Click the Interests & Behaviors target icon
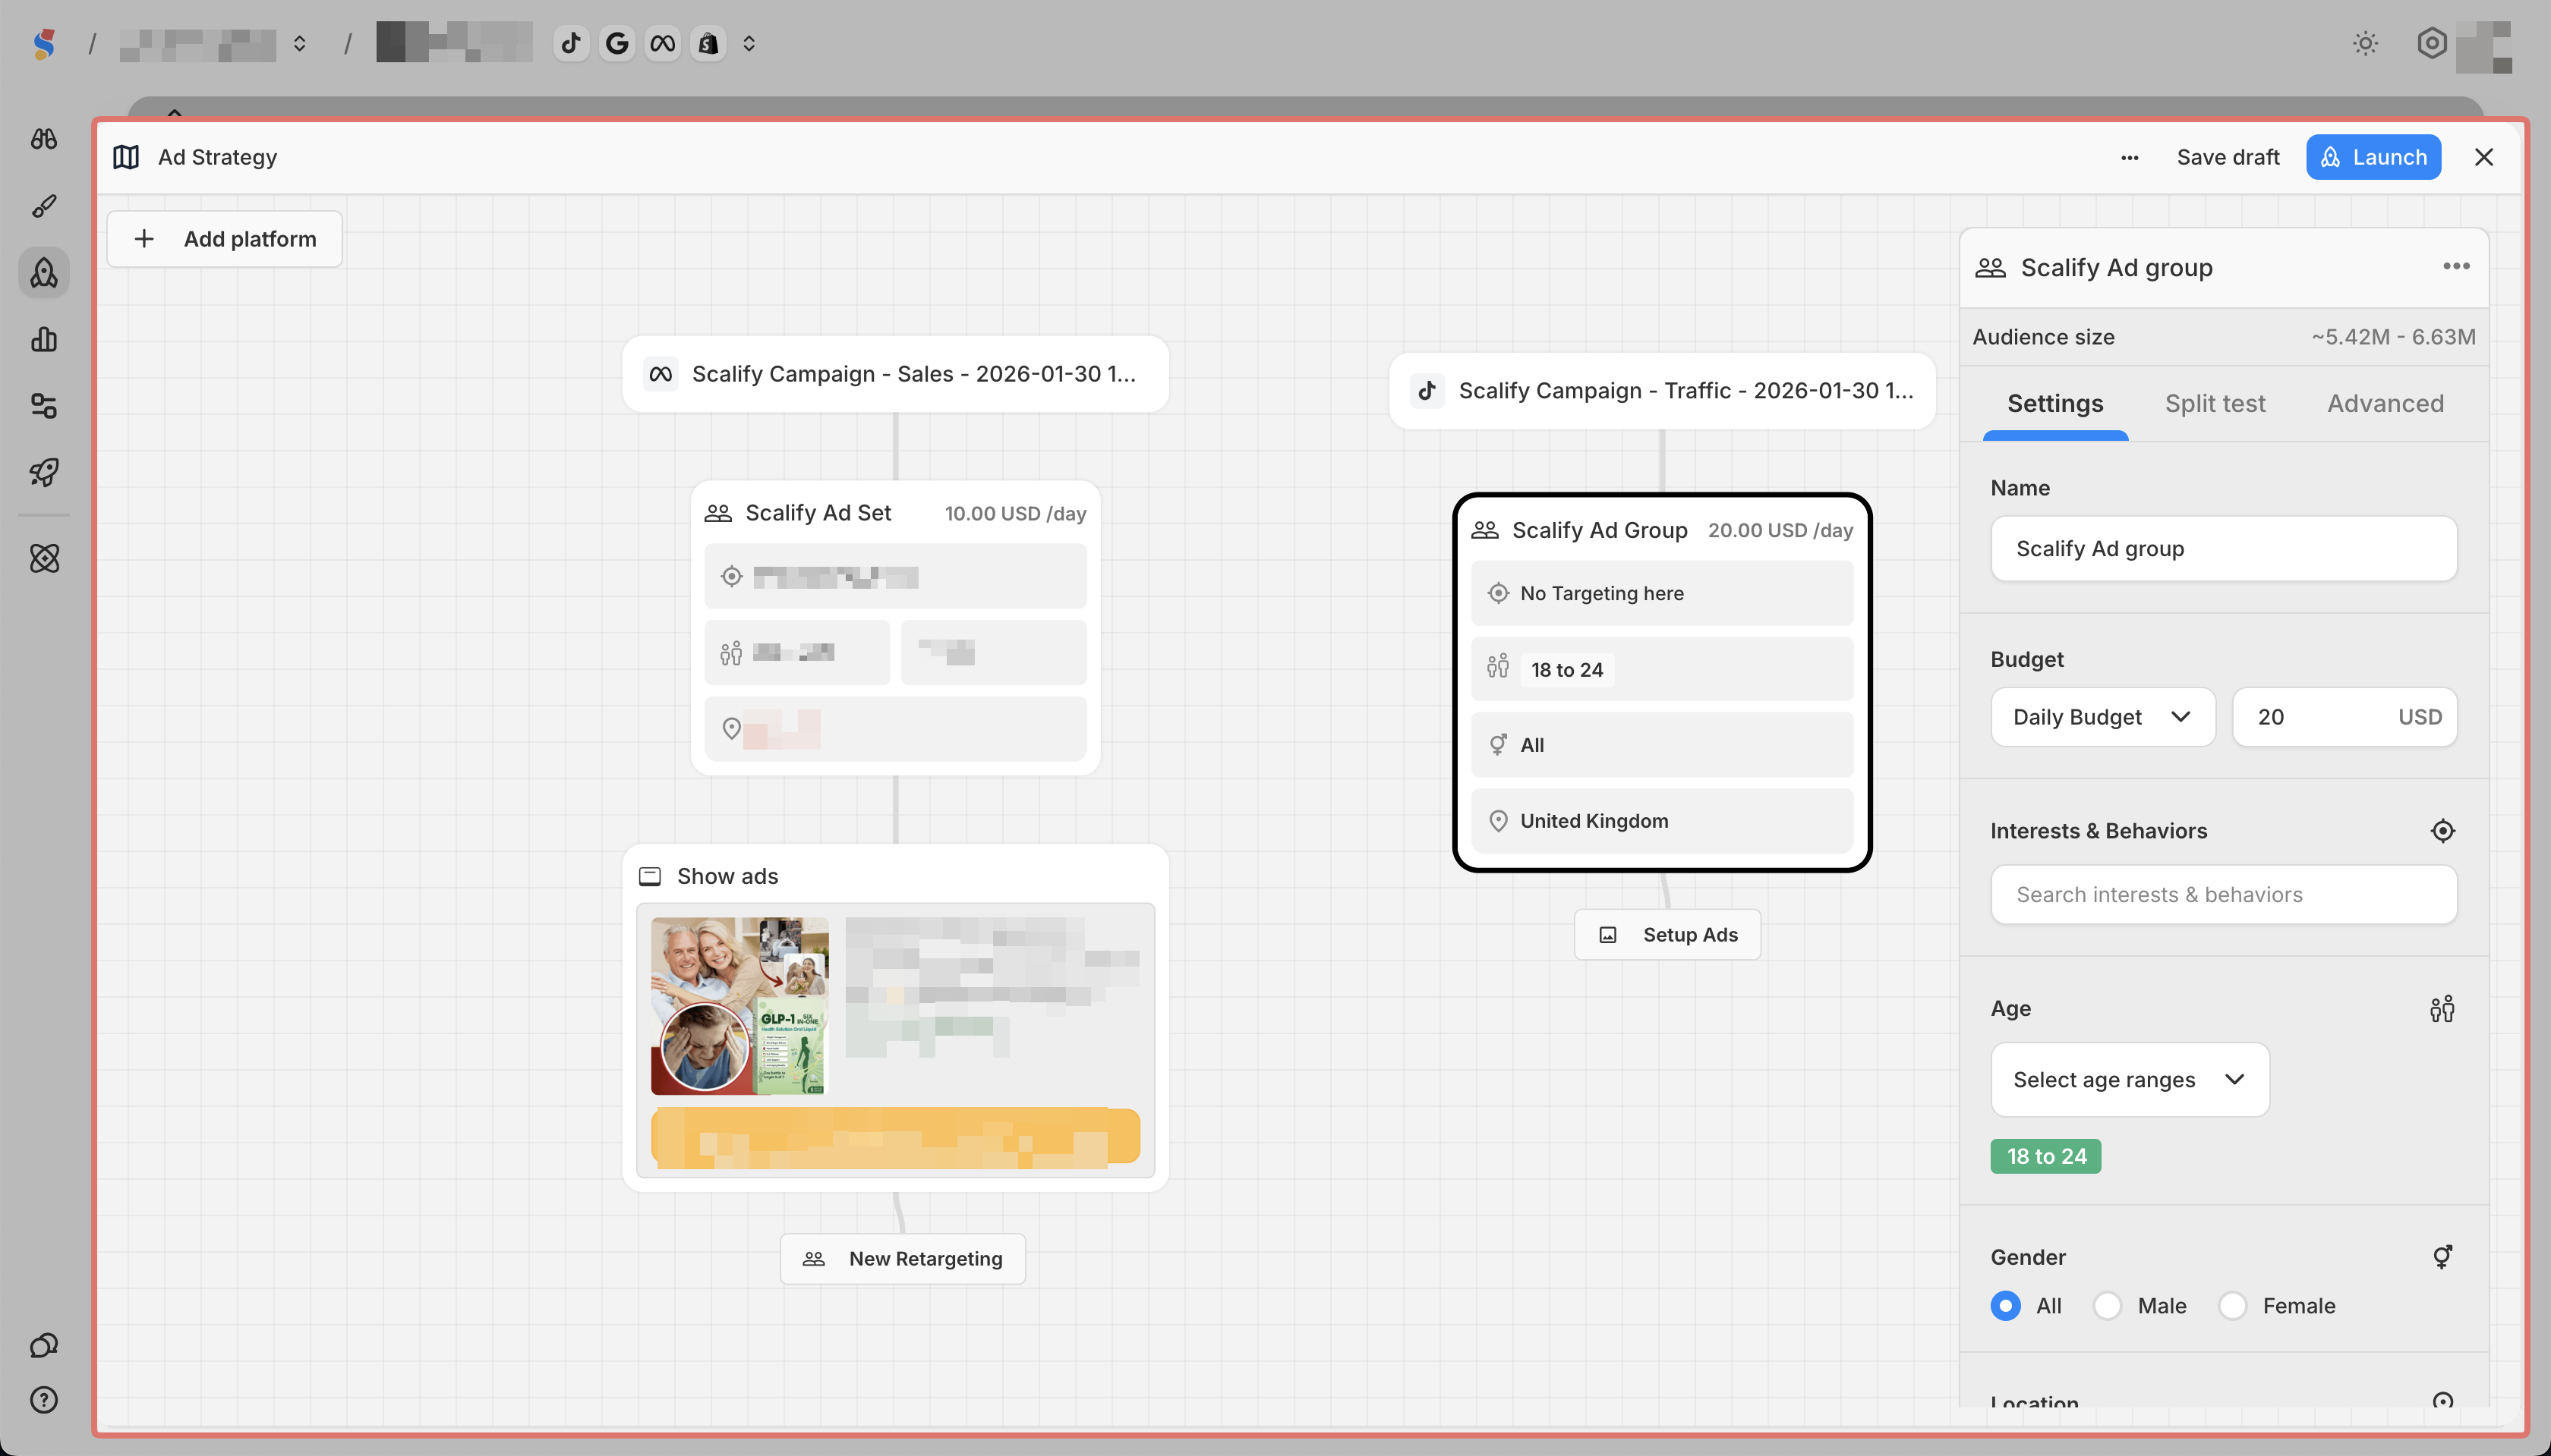2551x1456 pixels. pyautogui.click(x=2442, y=831)
